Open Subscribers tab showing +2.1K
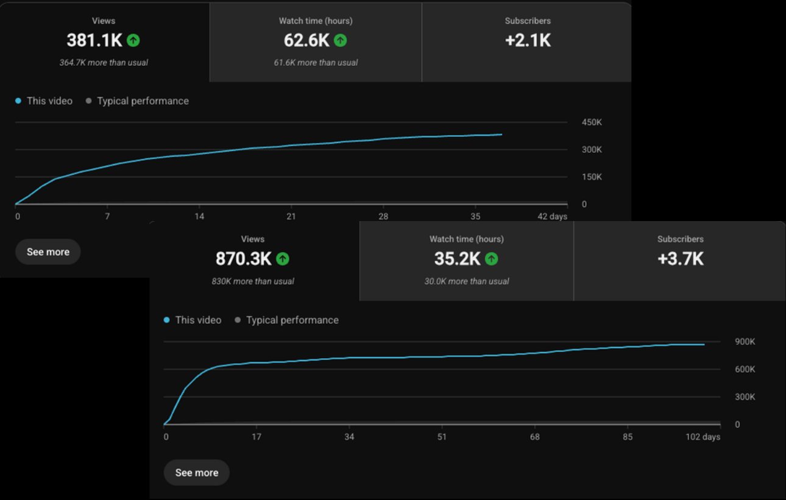The width and height of the screenshot is (786, 500). pos(527,42)
